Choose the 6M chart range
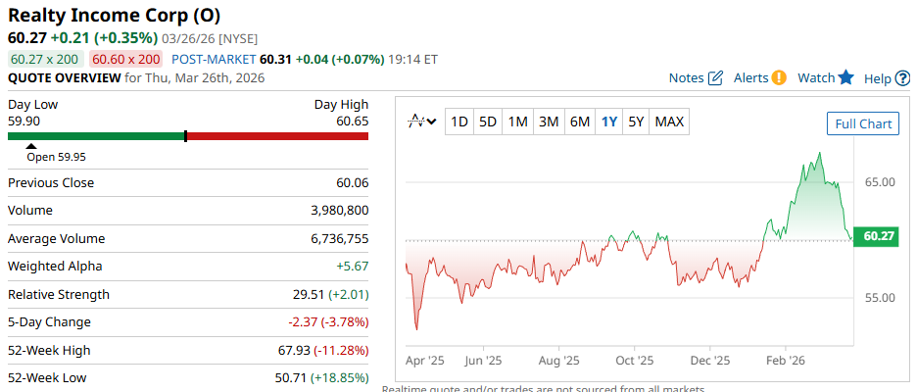Image resolution: width=917 pixels, height=392 pixels. [x=580, y=122]
